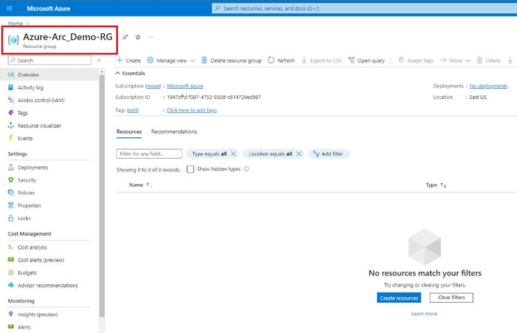Click here to add tags link
517x333 pixels.
point(191,110)
